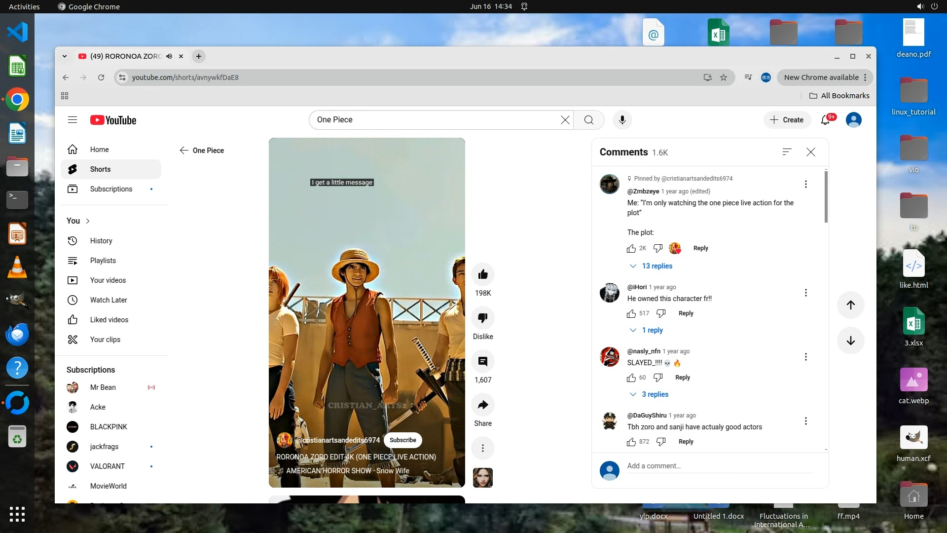Open the hamburger guide menu
947x533 pixels.
coord(73,120)
